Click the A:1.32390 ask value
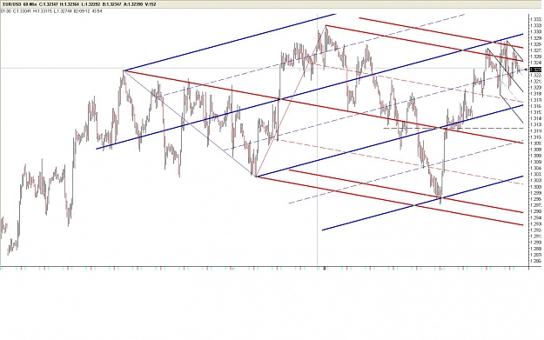Viewport: 544px width, 340px height. [x=133, y=4]
